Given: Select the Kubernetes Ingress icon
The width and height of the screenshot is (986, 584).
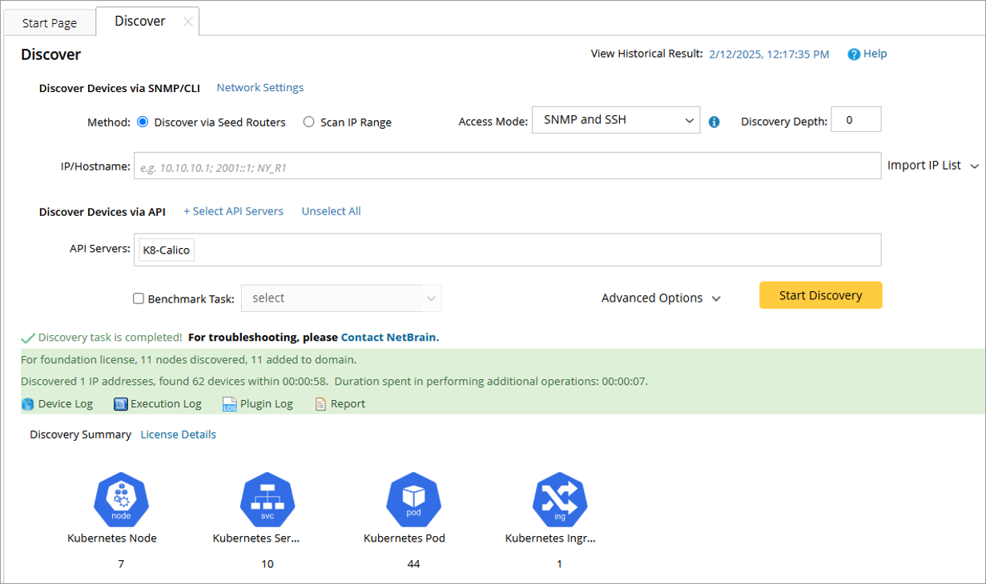Looking at the screenshot, I should 560,500.
